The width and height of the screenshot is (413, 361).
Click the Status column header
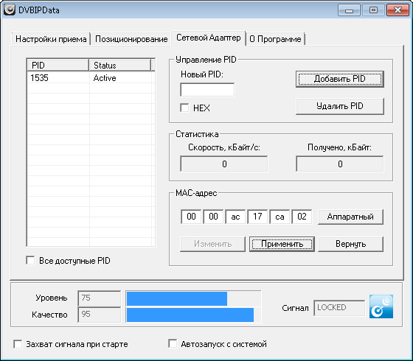click(x=119, y=66)
